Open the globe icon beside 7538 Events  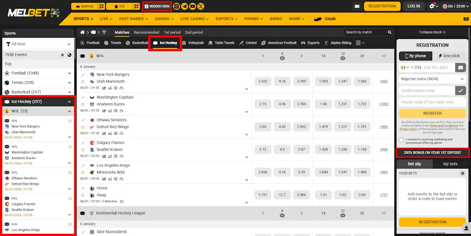tap(69, 55)
